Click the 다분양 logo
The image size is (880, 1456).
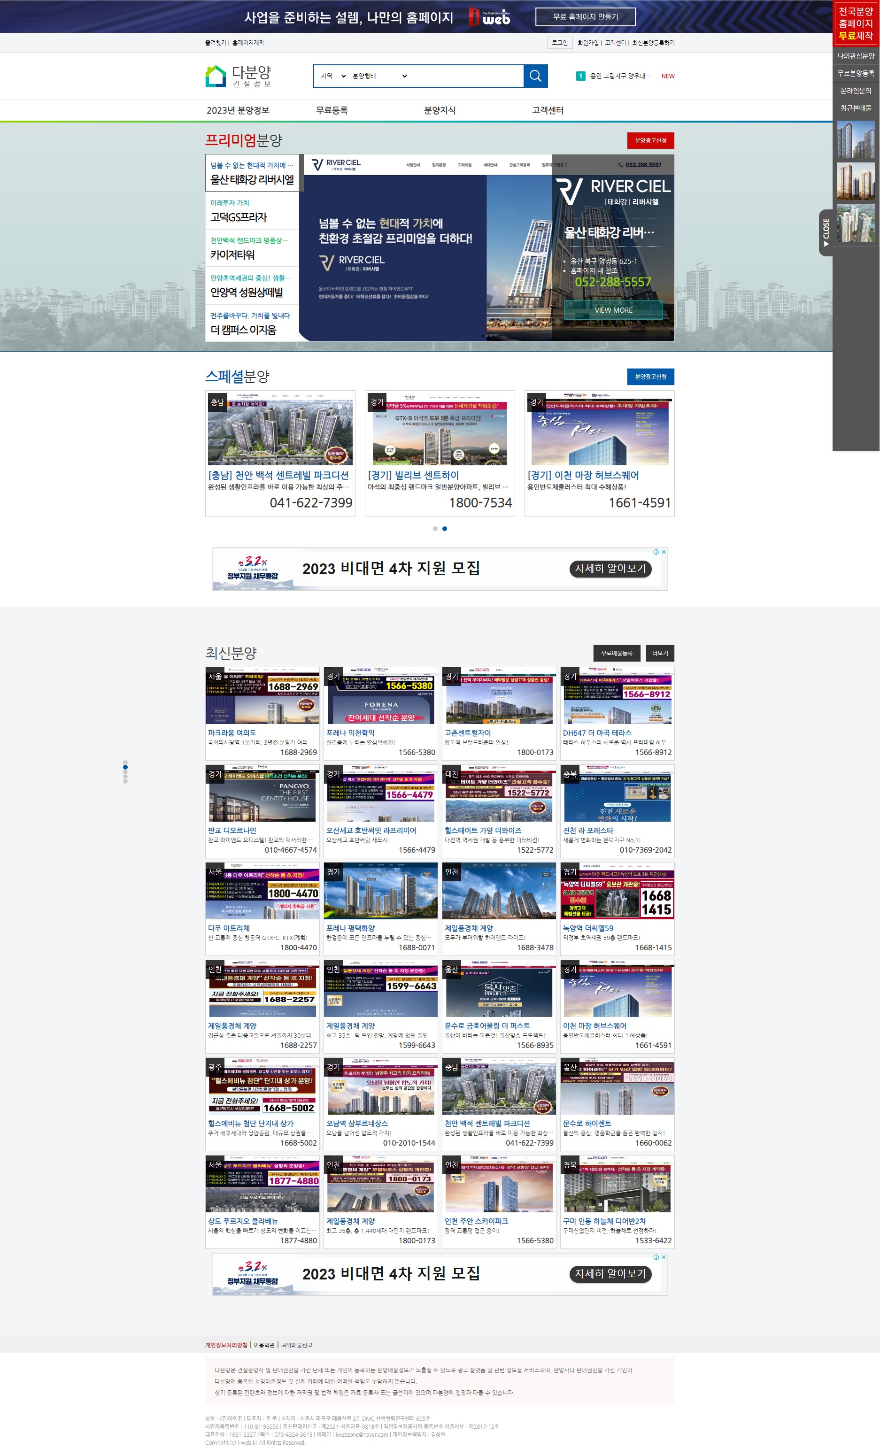238,76
